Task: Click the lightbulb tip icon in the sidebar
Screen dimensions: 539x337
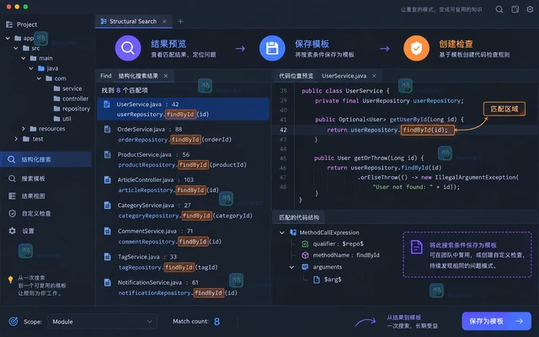Action: [x=10, y=280]
